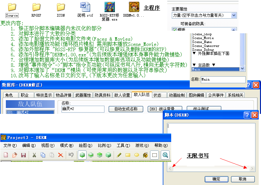
Task: Select the Main script list entry
Action: (215, 69)
